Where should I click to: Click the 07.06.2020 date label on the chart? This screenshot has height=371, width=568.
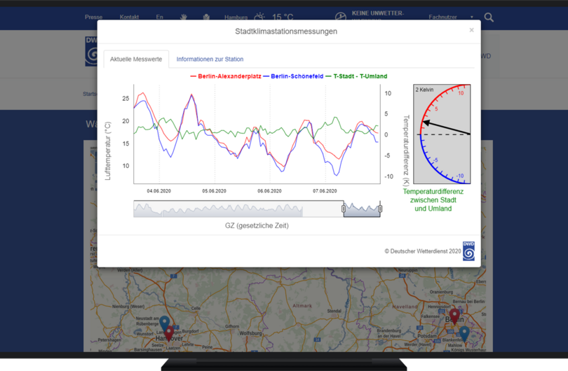point(325,191)
